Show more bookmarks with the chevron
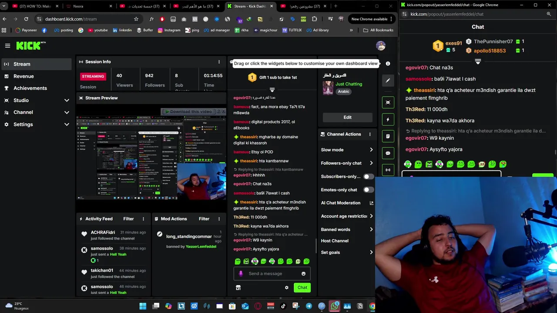Viewport: 557px width, 313px height. tap(351, 30)
